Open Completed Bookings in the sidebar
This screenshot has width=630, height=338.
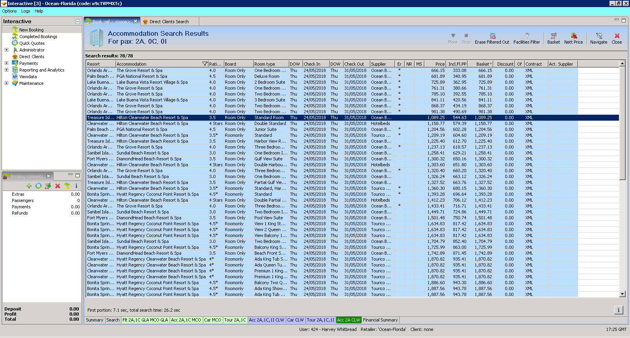(x=38, y=37)
